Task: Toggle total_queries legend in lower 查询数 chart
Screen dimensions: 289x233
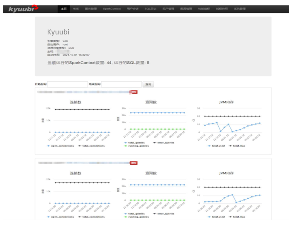Action: coord(135,214)
